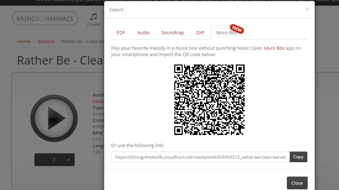The height and width of the screenshot is (190, 339).
Task: Click the NEW badge on Muro Box
Action: point(237,29)
